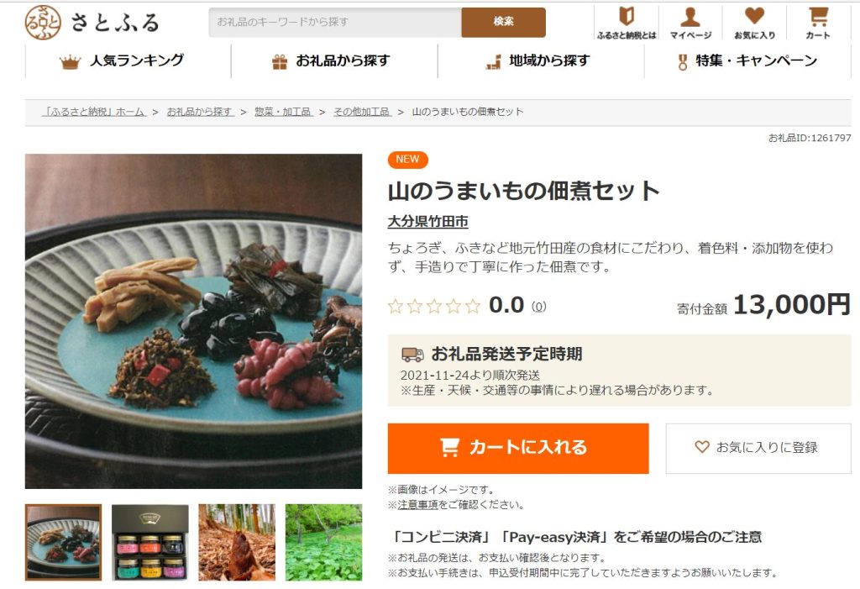Select the bamboo shoot thumbnail
The height and width of the screenshot is (589, 860).
coord(237,542)
